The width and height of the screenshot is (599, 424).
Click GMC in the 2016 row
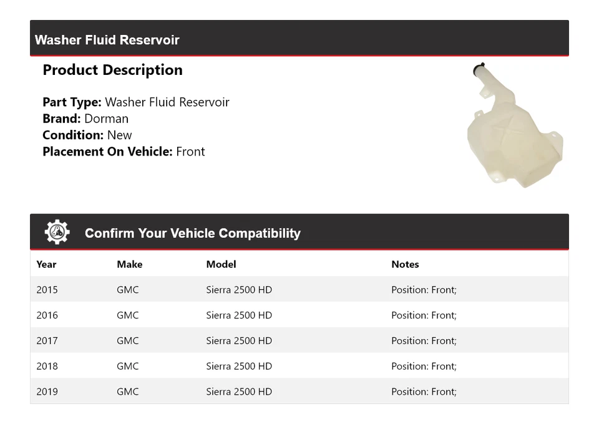click(x=127, y=315)
